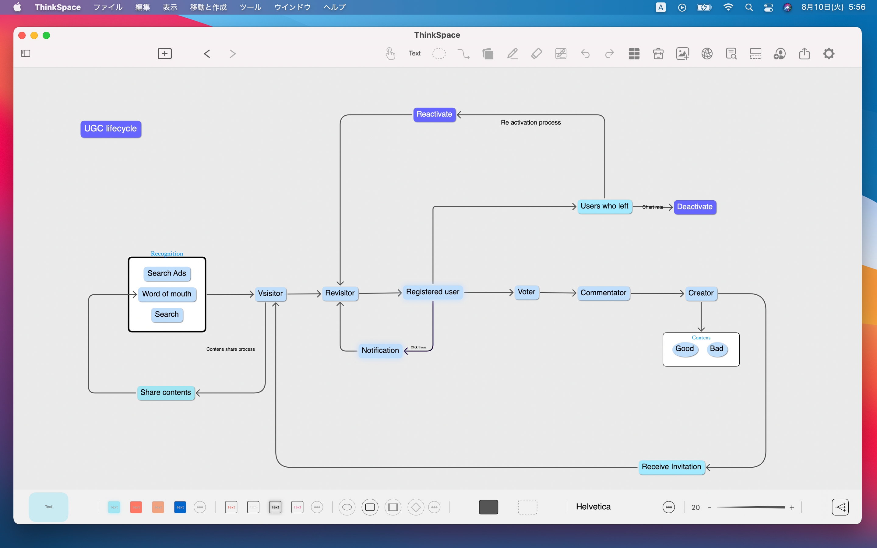Viewport: 877px width, 548px height.
Task: Expand more fill color styles
Action: point(200,507)
